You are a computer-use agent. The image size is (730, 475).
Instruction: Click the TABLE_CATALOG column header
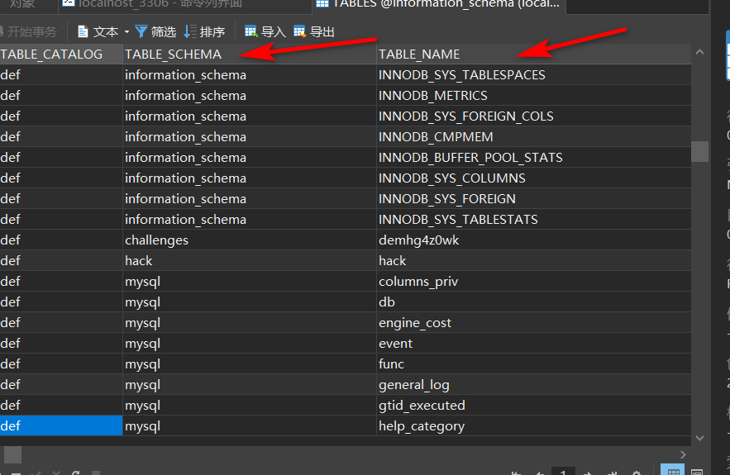(61, 54)
